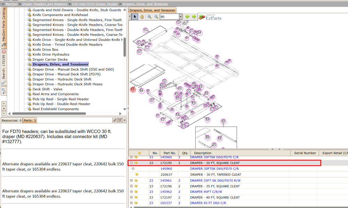Click the zoom percentage field showing 80
The height and width of the screenshot is (208, 348).
(169, 17)
